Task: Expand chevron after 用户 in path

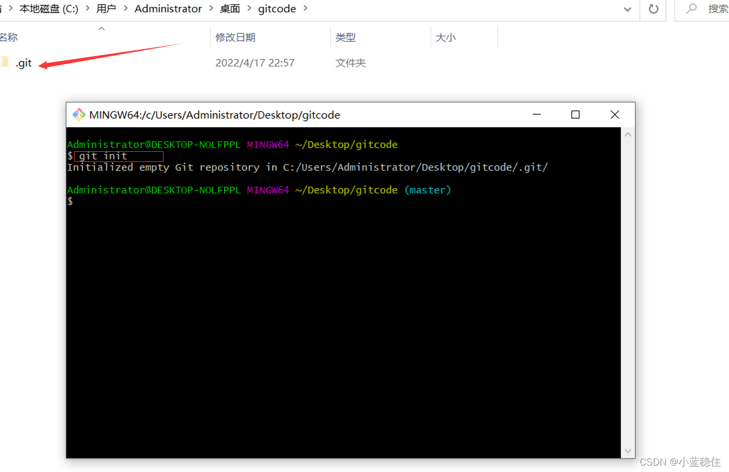Action: 126,9
